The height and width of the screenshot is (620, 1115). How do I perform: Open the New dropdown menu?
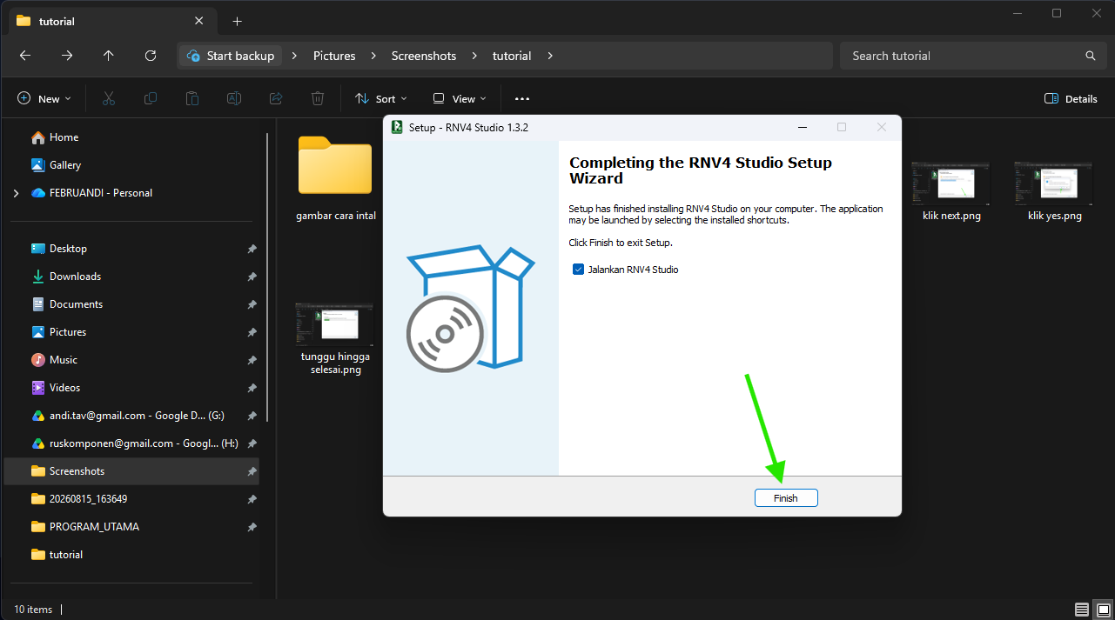(44, 99)
